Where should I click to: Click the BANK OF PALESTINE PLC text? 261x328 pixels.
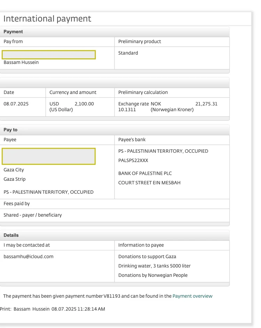145,173
